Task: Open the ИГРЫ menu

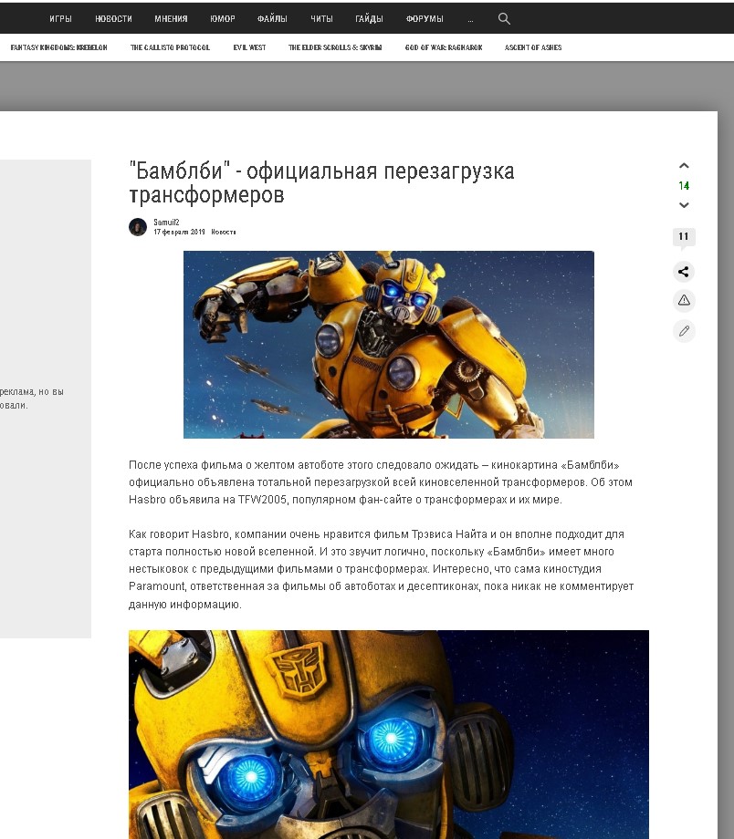Action: (x=60, y=19)
